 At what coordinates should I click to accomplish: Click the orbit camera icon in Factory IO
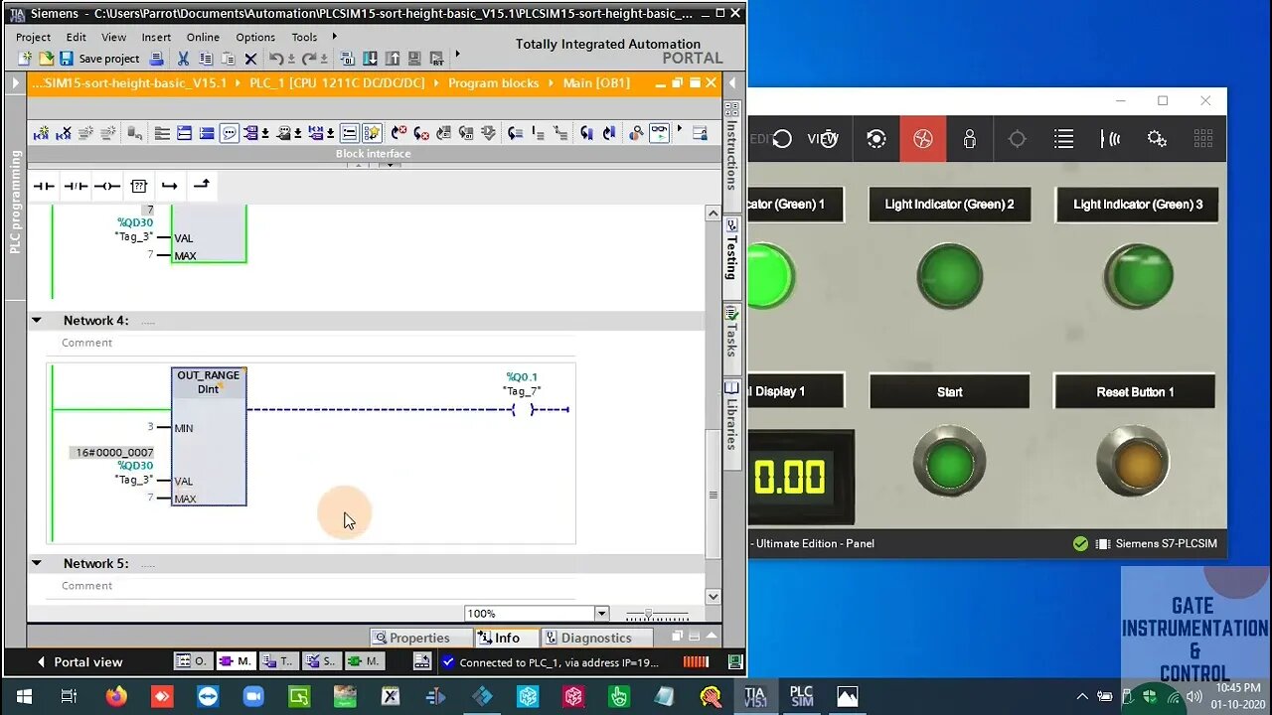876,139
